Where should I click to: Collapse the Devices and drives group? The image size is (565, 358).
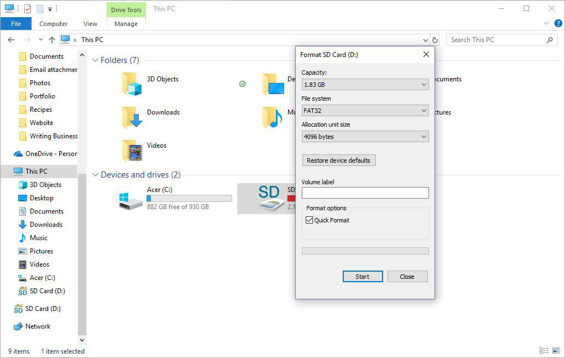click(x=96, y=175)
